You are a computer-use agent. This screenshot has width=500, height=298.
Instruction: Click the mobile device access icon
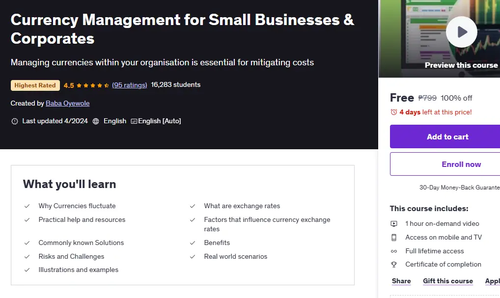coord(394,238)
